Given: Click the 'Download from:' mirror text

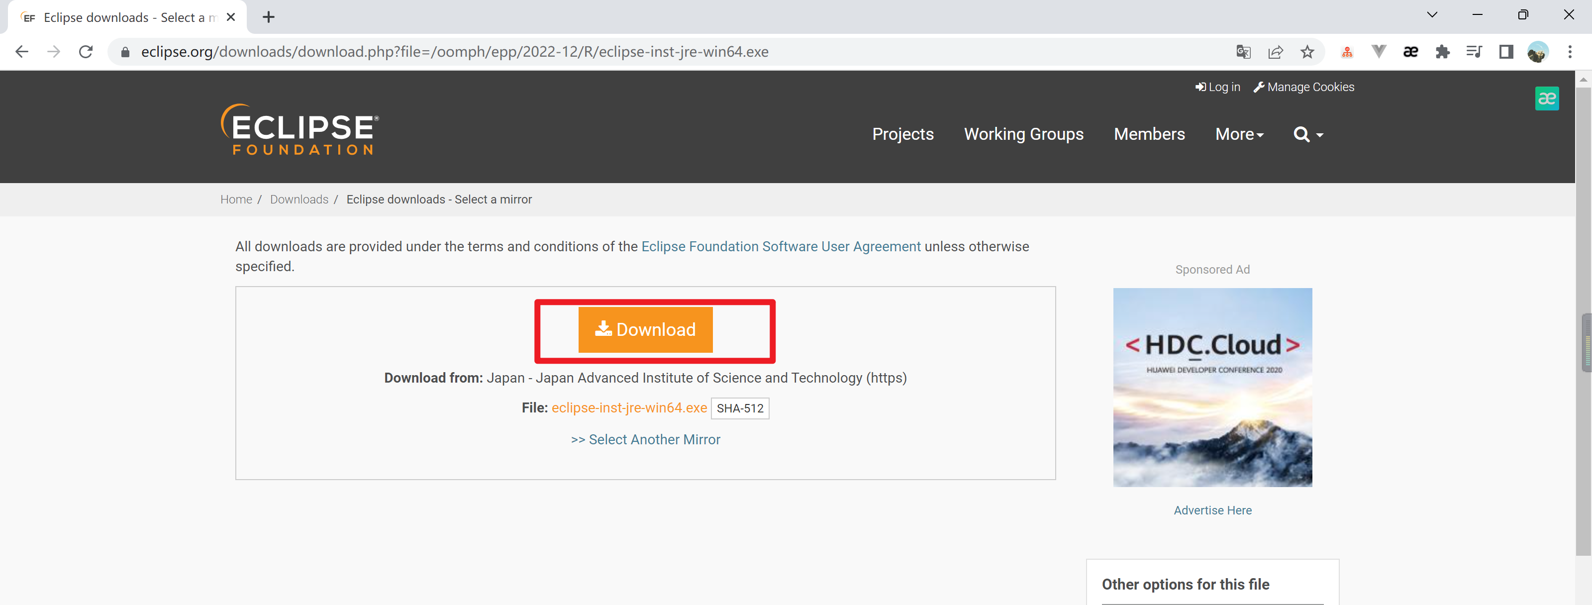Looking at the screenshot, I should [x=645, y=378].
